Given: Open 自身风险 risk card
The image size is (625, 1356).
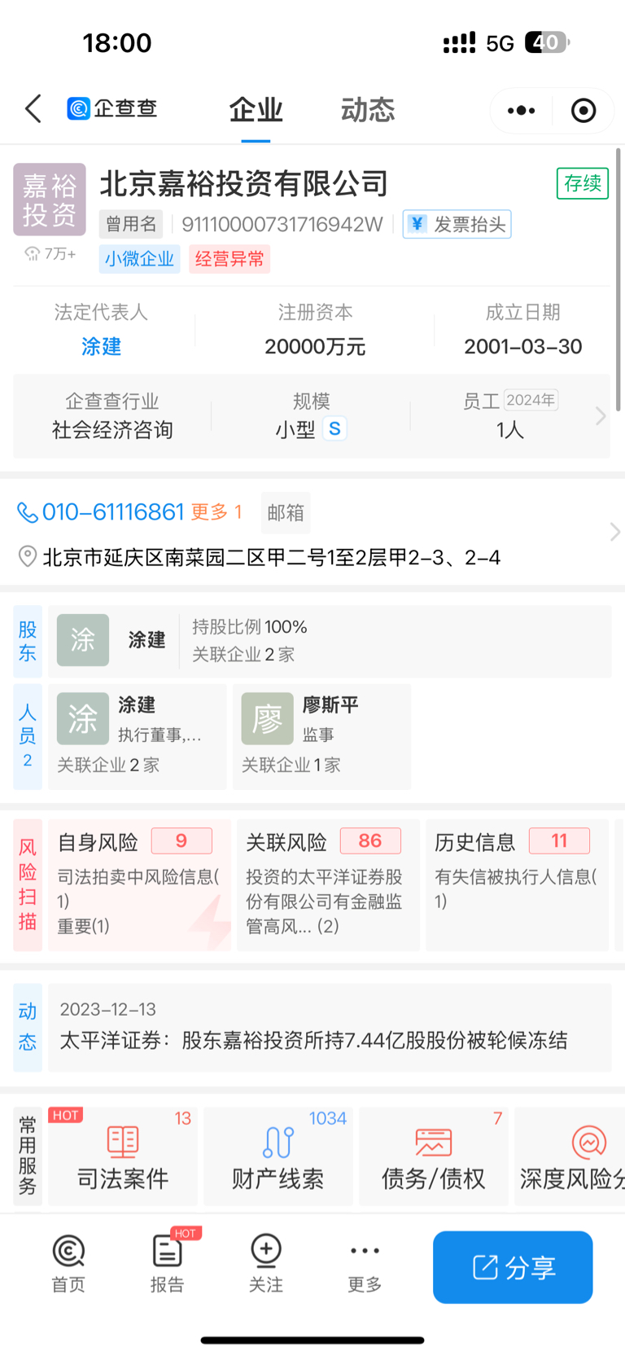Looking at the screenshot, I should coord(140,885).
